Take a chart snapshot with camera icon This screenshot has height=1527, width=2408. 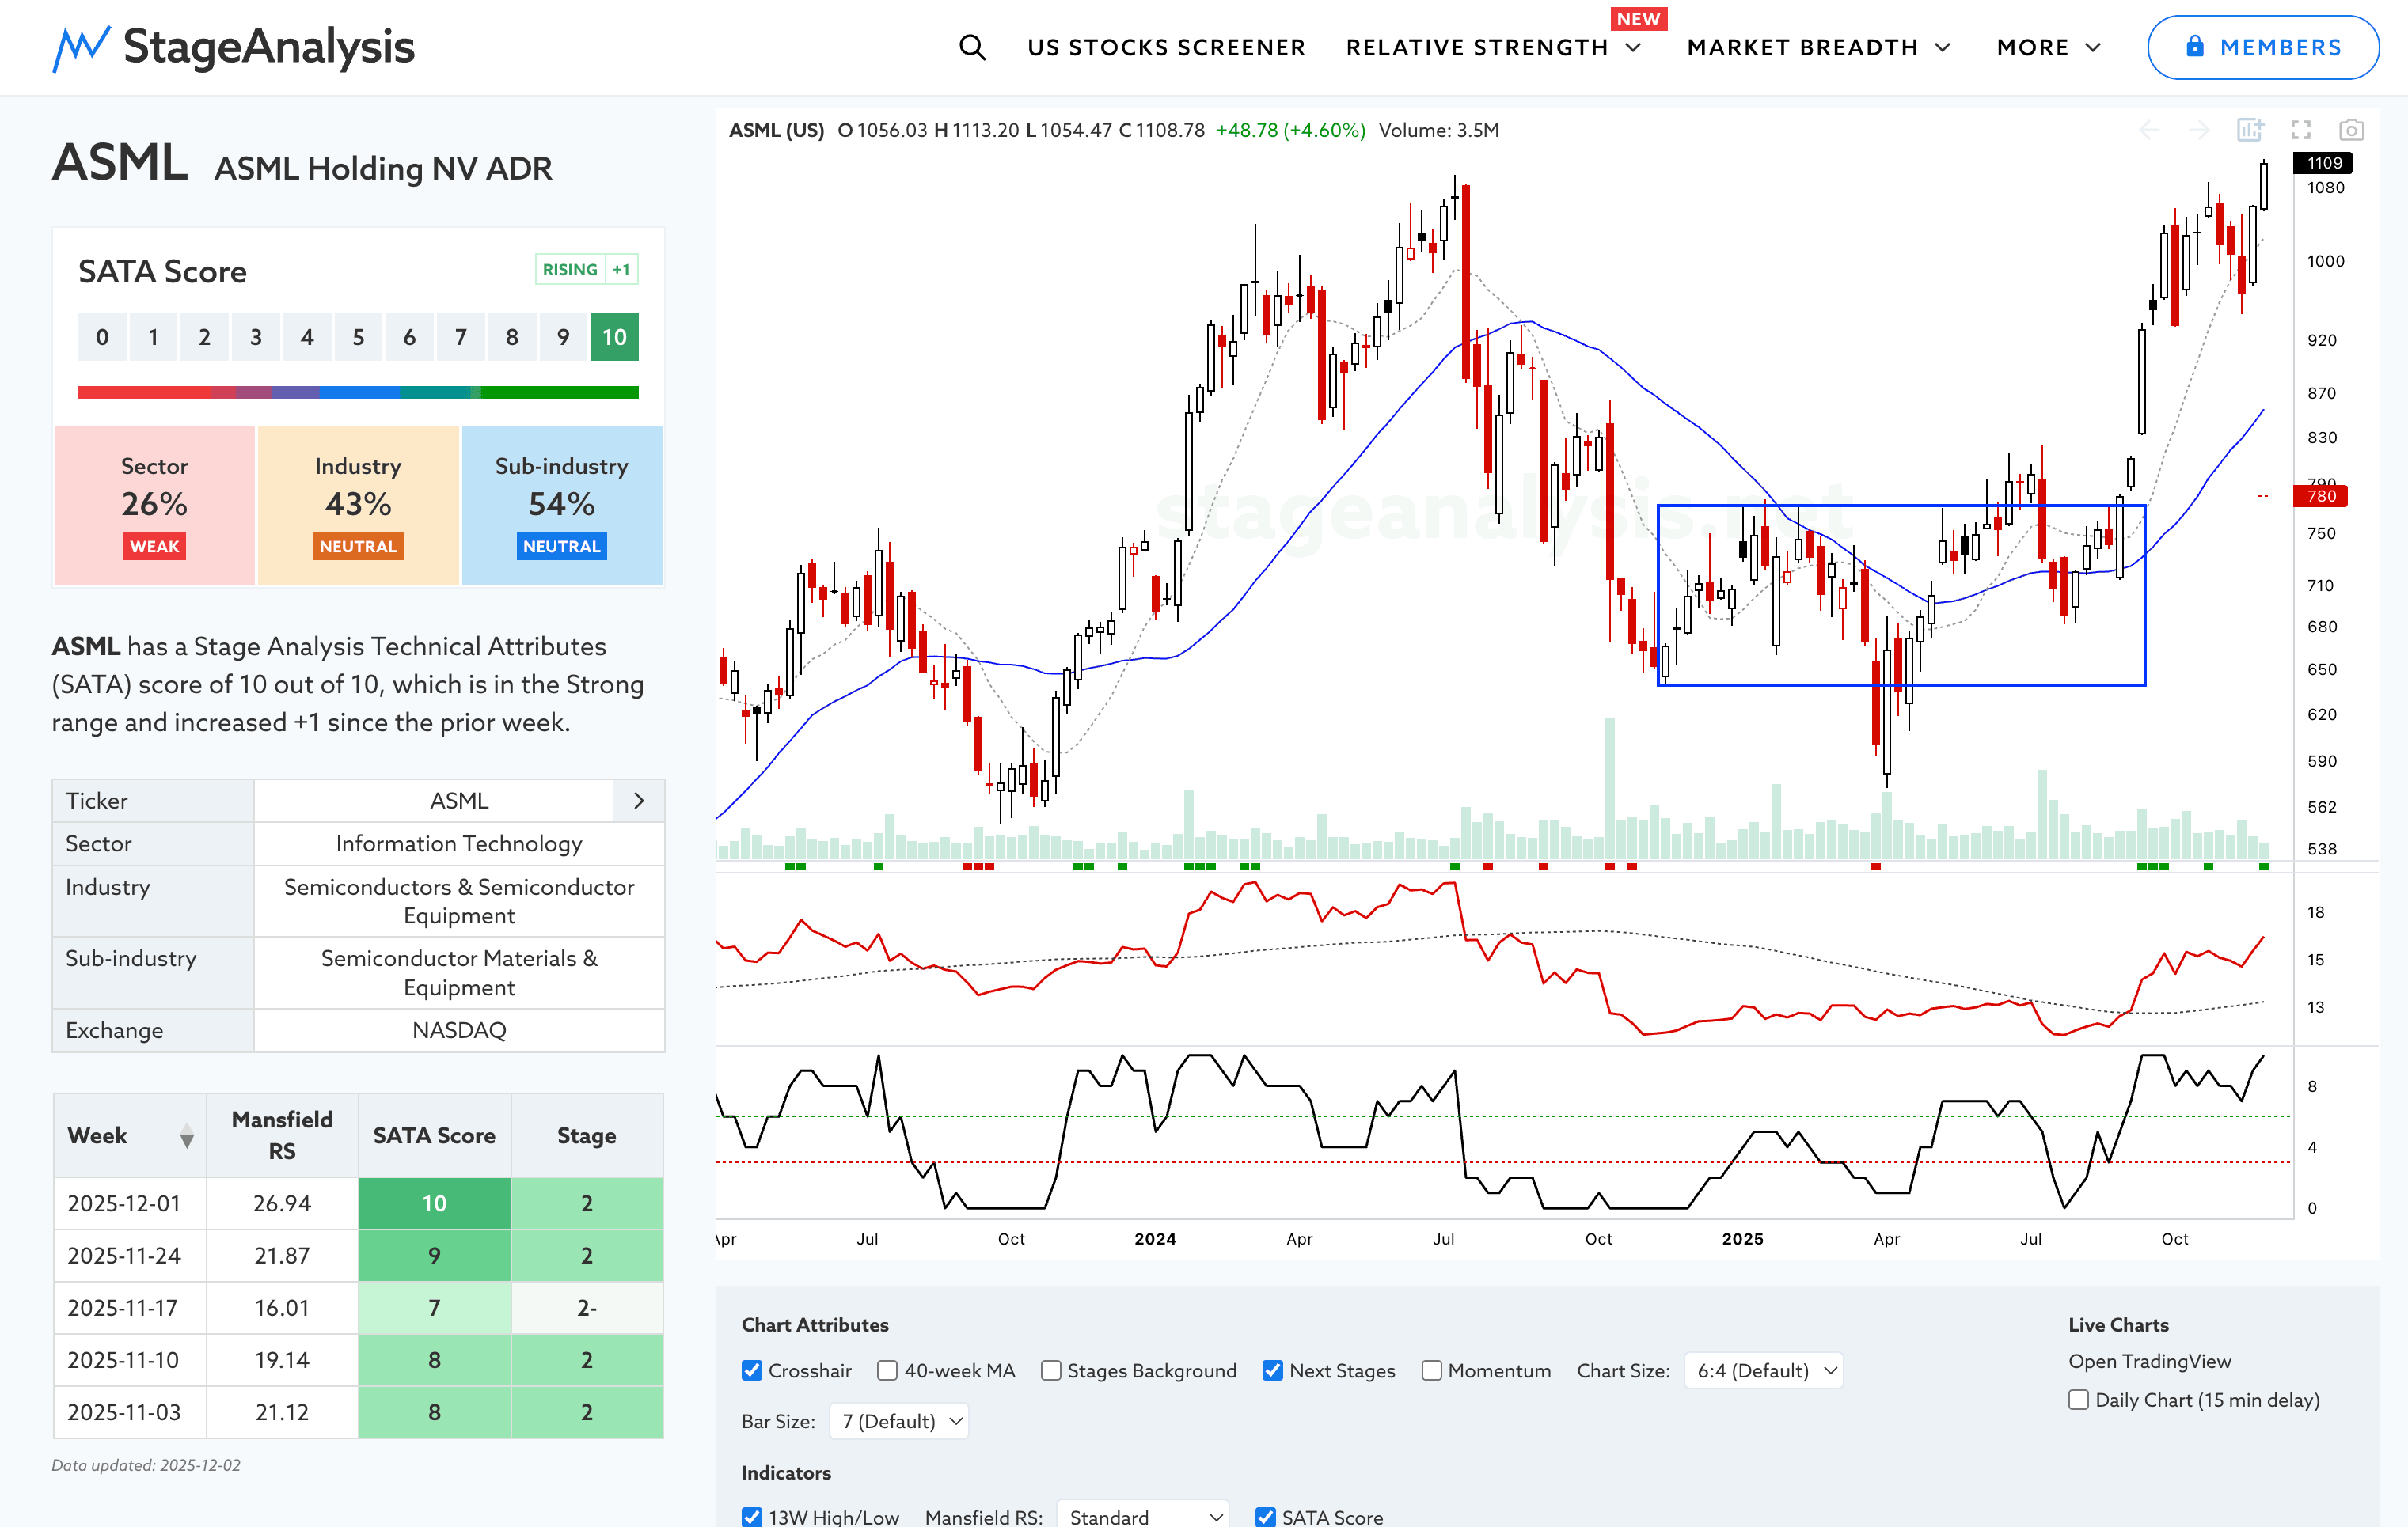2351,130
